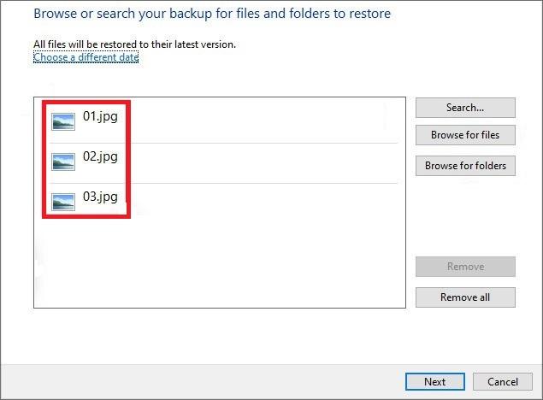Viewport: 543px width, 400px height.
Task: Cancel the restore wizard
Action: 503,381
